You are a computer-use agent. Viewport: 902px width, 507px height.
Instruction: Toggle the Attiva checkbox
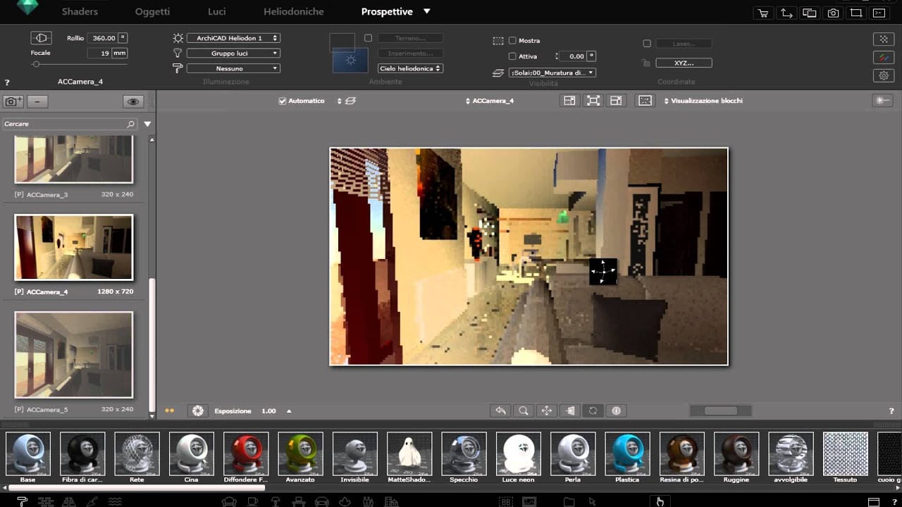(x=512, y=56)
